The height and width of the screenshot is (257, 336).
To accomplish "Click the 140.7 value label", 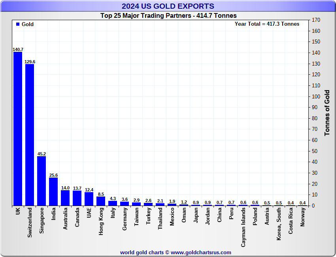I will pos(18,49).
